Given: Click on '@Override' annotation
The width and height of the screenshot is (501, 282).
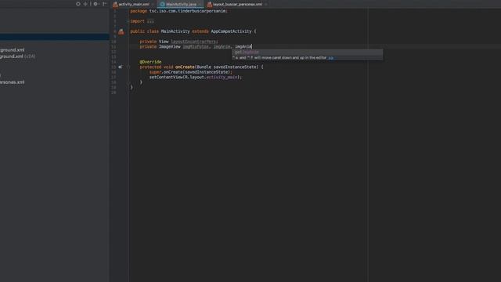Looking at the screenshot, I should coord(150,62).
